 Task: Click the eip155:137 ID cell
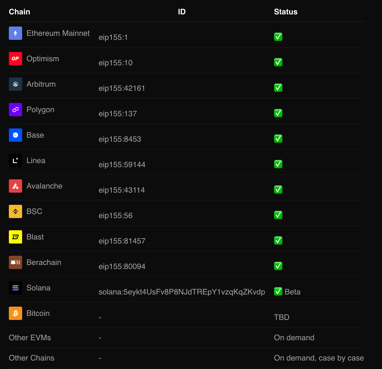(x=118, y=114)
